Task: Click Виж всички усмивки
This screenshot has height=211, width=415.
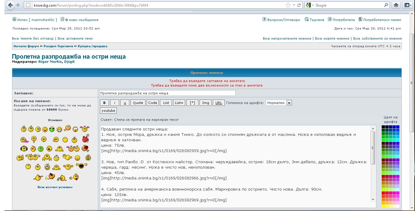Action: click(x=55, y=187)
